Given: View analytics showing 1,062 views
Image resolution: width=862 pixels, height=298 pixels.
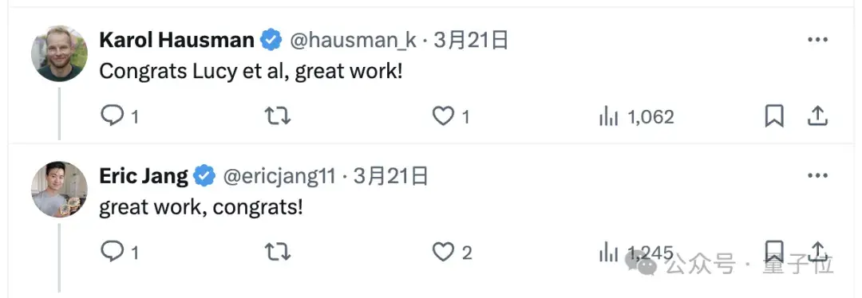Looking at the screenshot, I should click(608, 116).
